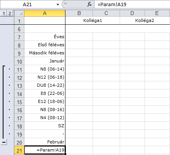The width and height of the screenshot is (170, 155).
Task: Click the formula bar expand grip circle
Action: 65,4
